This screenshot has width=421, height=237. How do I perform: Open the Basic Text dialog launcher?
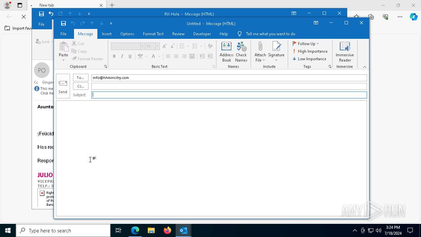pyautogui.click(x=214, y=66)
